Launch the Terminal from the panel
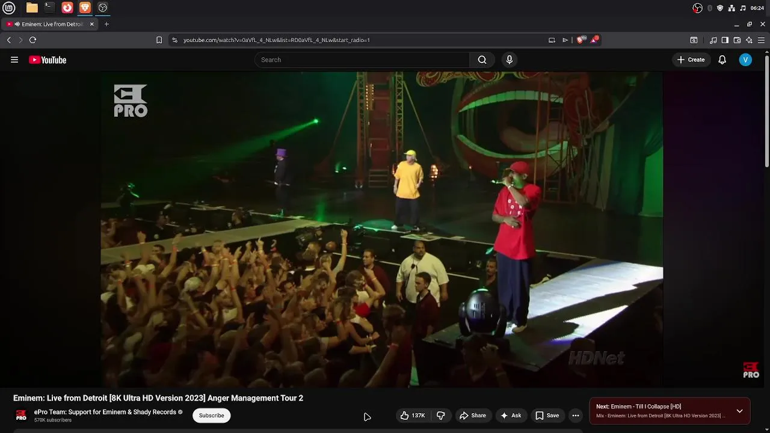Screen dimensions: 770x433 point(49,8)
